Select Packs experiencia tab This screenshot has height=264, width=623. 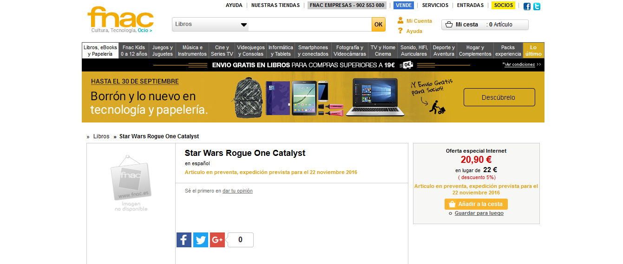508,51
